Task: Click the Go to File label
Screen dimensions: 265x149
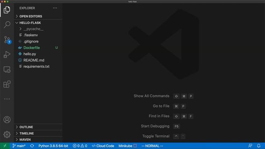Action: pyautogui.click(x=161, y=106)
